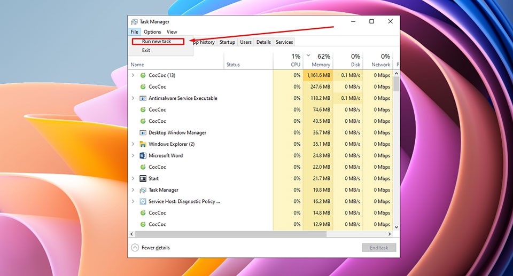Viewport: 513px width, 276px height.
Task: Expand the Windows Explorer (2) group
Action: (x=133, y=144)
